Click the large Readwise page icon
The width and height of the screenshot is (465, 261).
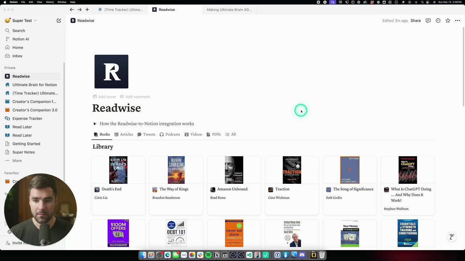tap(111, 71)
